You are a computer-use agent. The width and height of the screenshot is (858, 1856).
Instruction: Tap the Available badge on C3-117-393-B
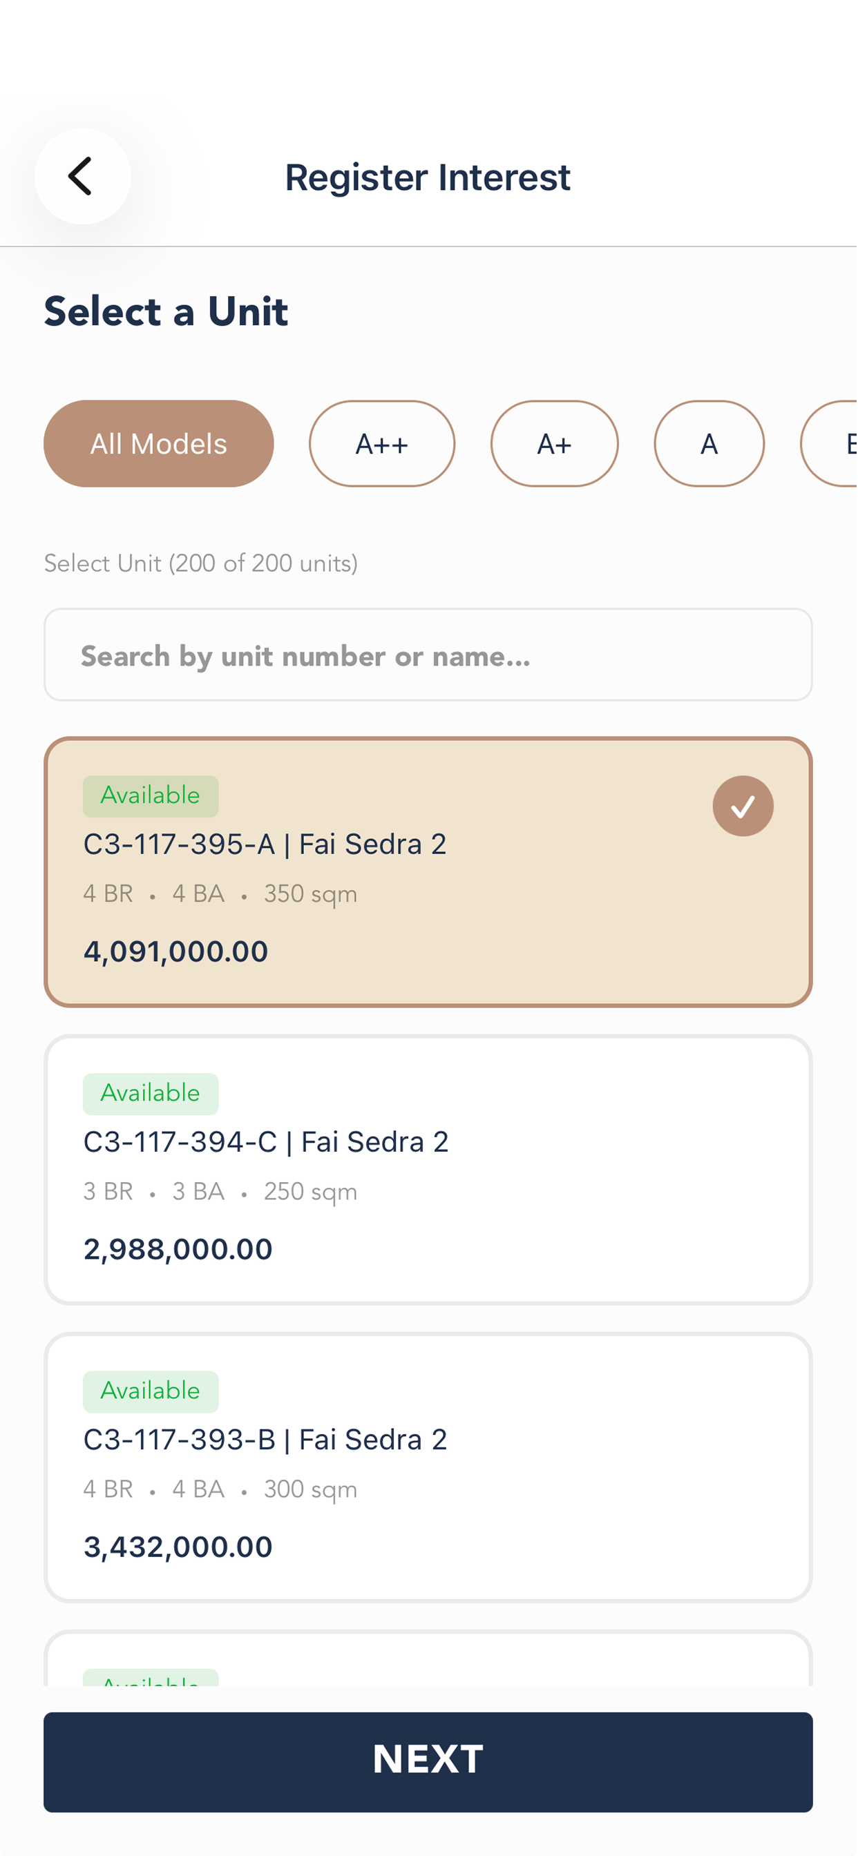coord(151,1392)
